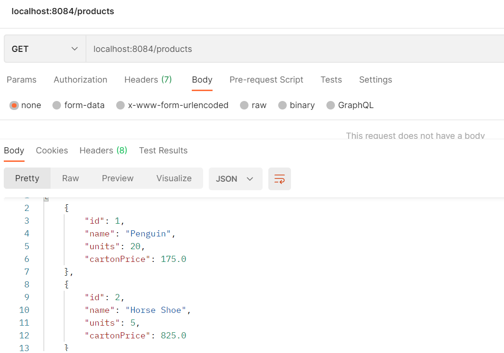
Task: Click line number 7 in gutter
Action: [26, 272]
